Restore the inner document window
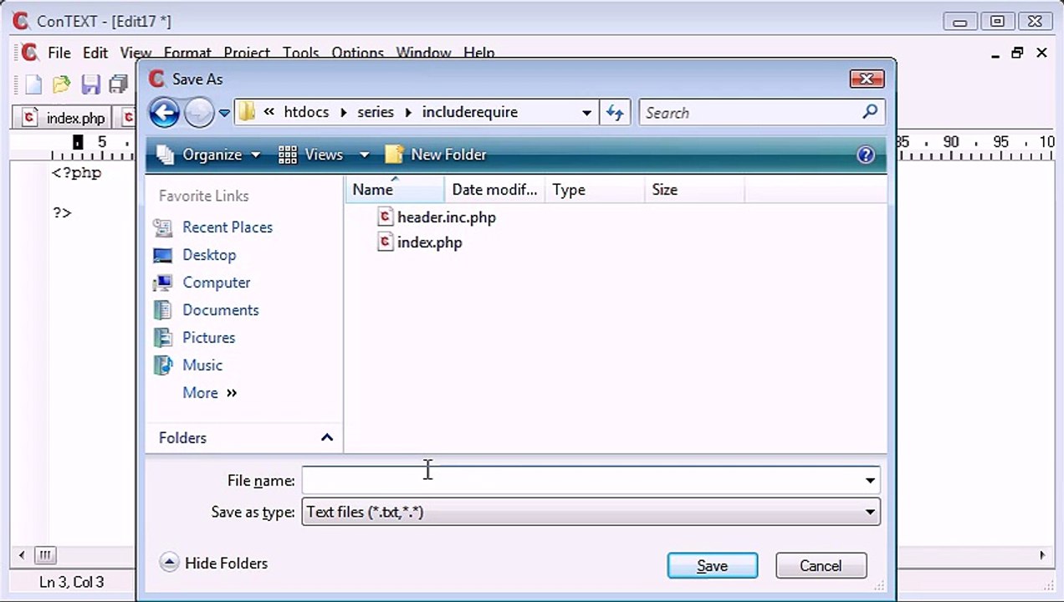1064x602 pixels. point(1017,53)
